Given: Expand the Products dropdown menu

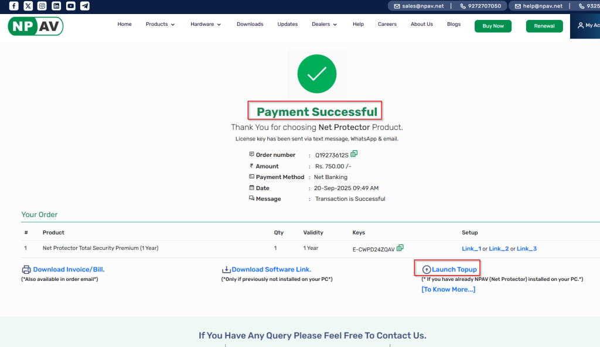Looking at the screenshot, I should 160,25.
